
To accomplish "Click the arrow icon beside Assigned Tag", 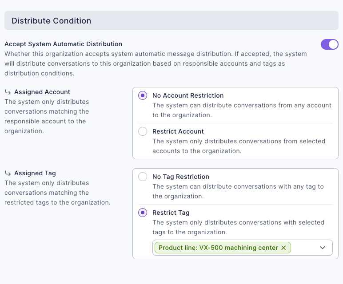I will click(x=8, y=174).
